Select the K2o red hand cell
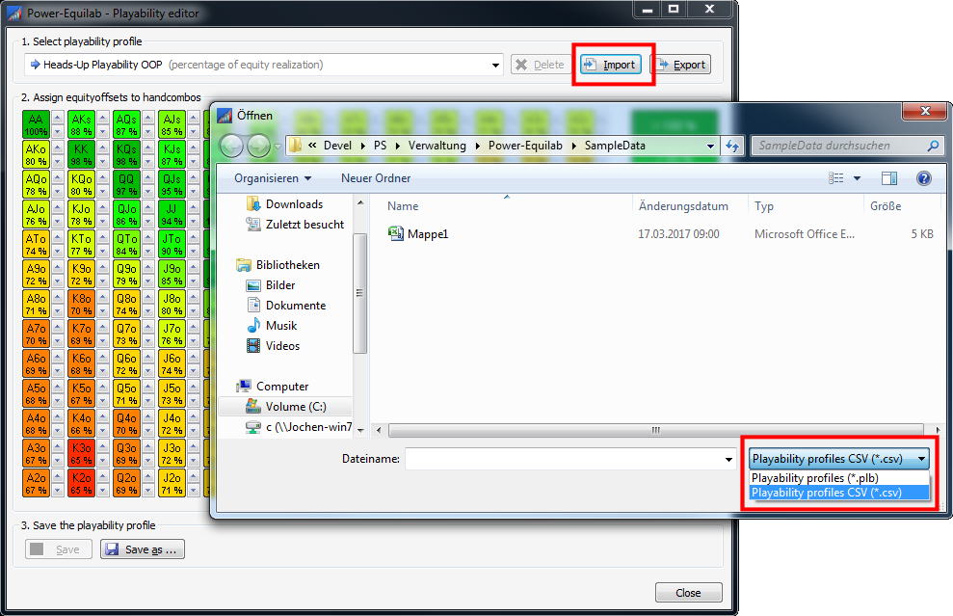This screenshot has height=616, width=953. coord(82,483)
